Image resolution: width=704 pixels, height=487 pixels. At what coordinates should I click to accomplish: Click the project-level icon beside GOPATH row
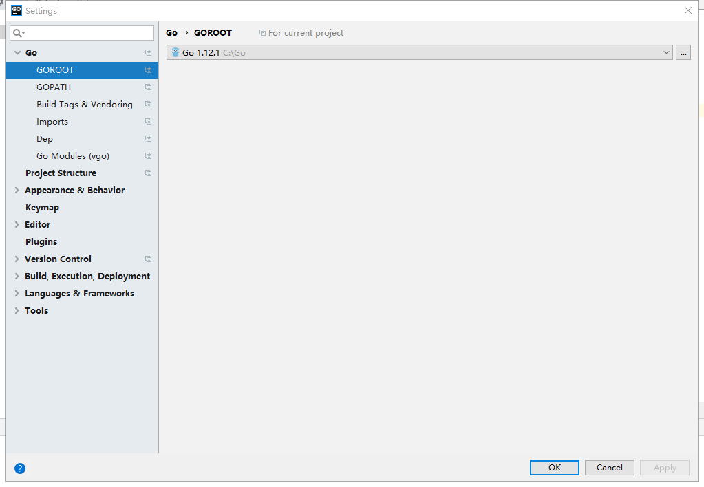click(x=148, y=87)
